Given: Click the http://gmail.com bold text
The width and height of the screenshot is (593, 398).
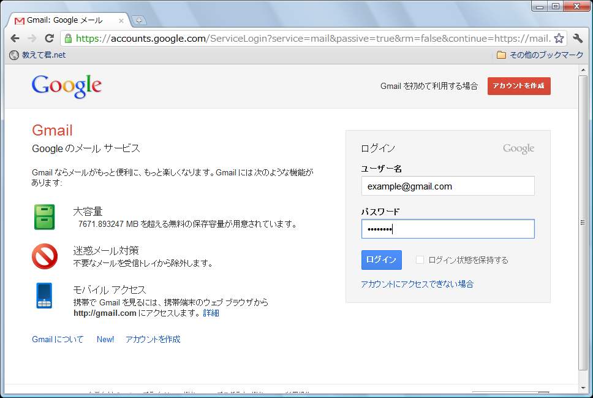Looking at the screenshot, I should pos(105,313).
